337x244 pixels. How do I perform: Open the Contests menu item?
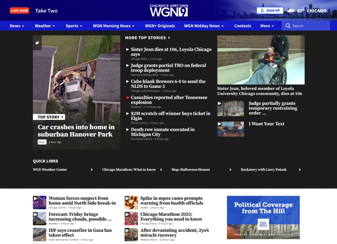click(243, 26)
